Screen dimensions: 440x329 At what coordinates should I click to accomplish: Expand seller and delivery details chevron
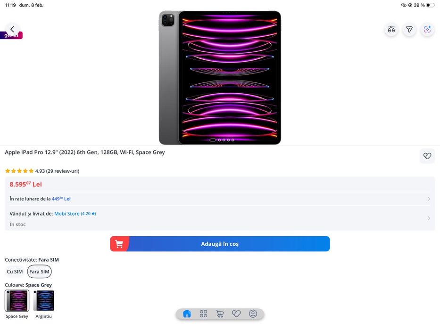[x=429, y=218]
